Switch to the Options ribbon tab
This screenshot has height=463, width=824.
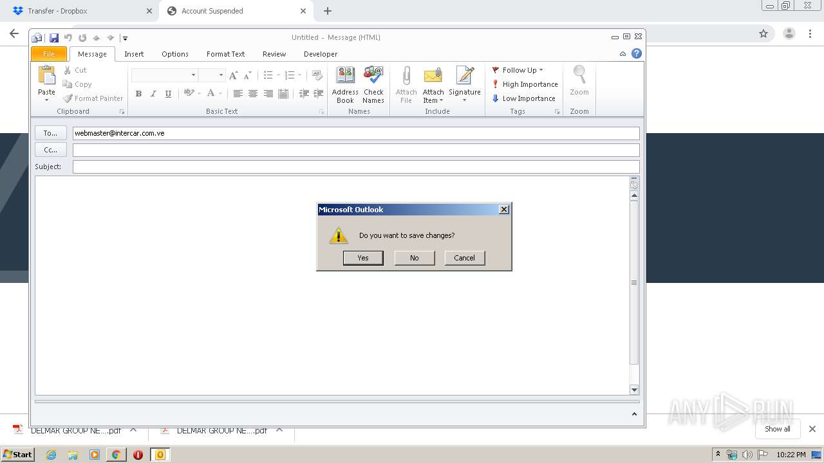[175, 54]
